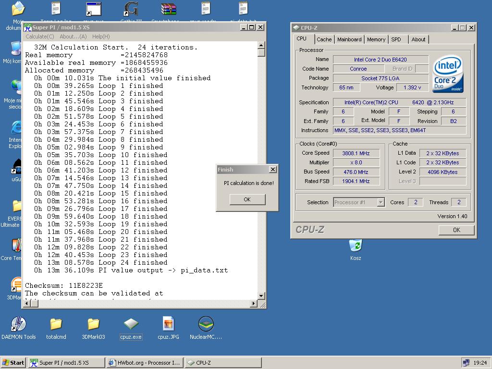Image resolution: width=492 pixels, height=369 pixels.
Task: Open the WinRAR archive icon on desktop
Action: (x=169, y=9)
